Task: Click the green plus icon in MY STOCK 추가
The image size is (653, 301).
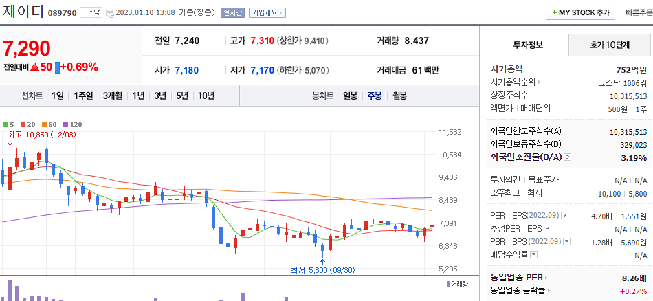Action: [x=554, y=13]
